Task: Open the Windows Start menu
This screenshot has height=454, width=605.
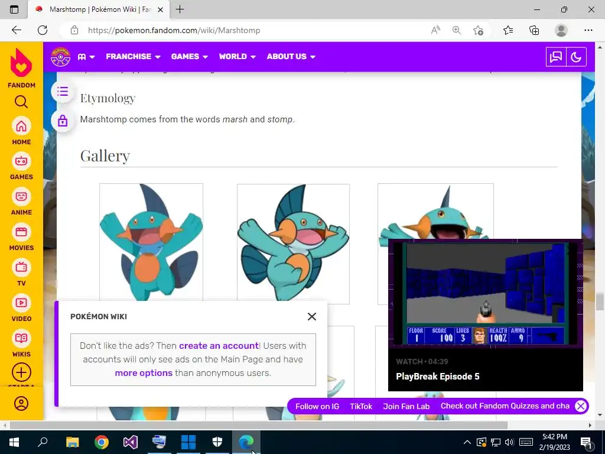Action: [x=14, y=442]
